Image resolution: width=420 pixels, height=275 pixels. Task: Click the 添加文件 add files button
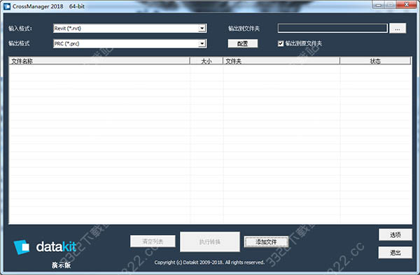click(266, 242)
